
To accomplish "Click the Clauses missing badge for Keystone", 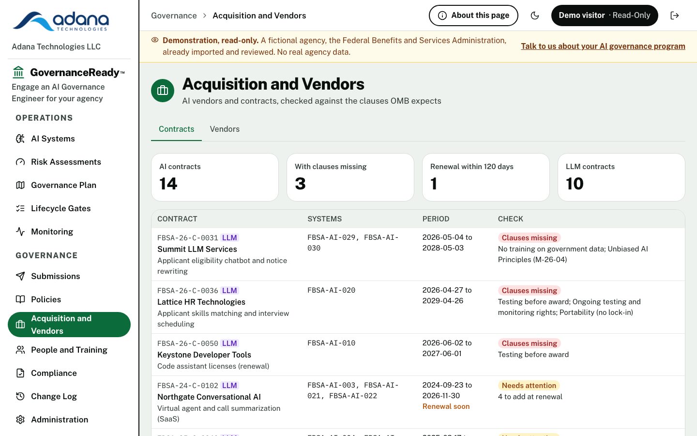I will click(x=530, y=343).
